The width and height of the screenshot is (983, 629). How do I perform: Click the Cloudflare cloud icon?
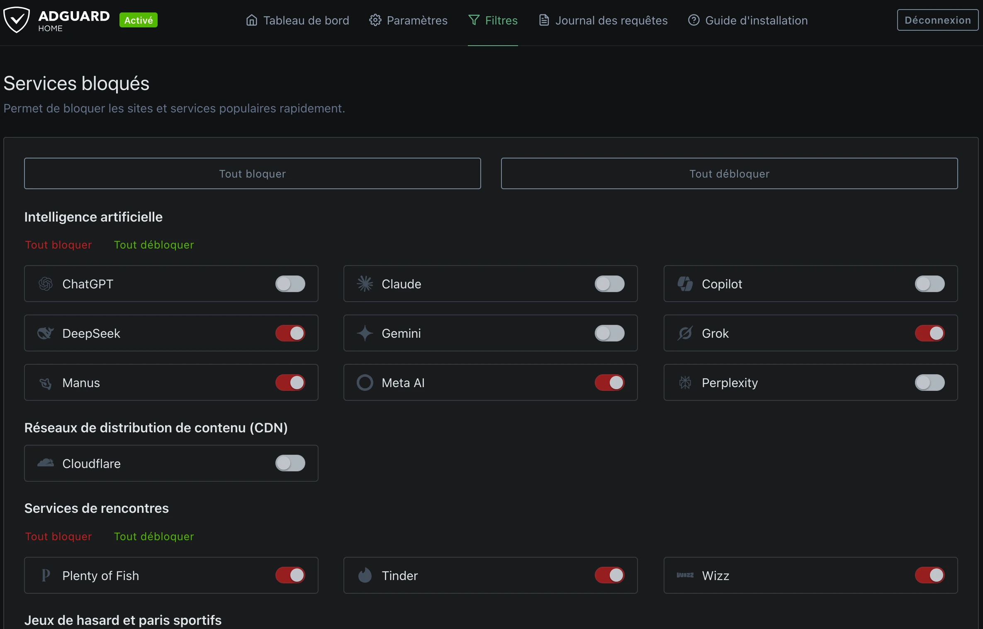point(46,463)
